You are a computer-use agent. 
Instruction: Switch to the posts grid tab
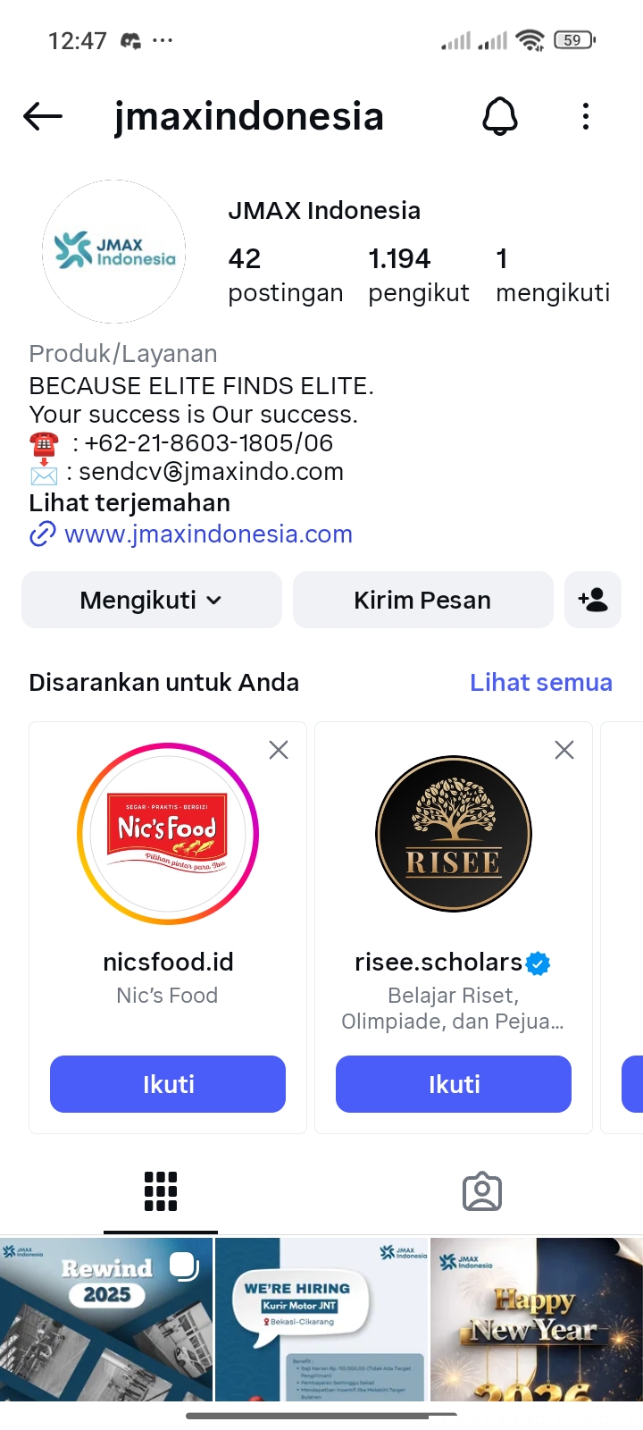(161, 1191)
